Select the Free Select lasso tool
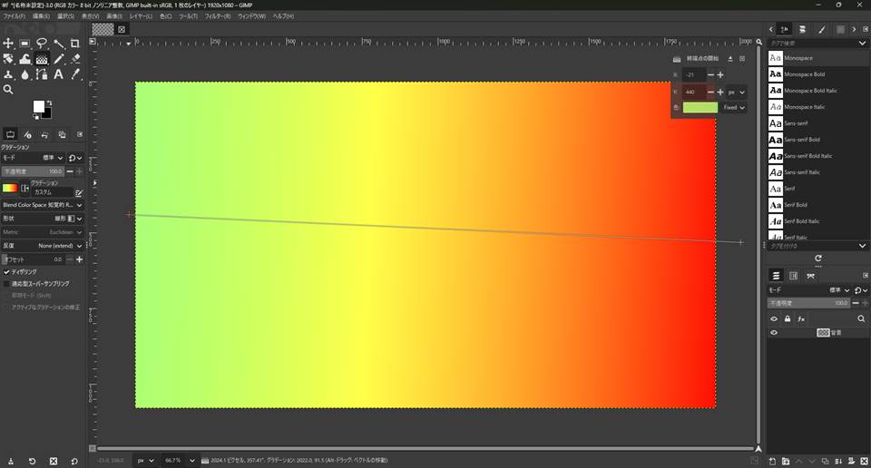The height and width of the screenshot is (468, 871). click(42, 43)
